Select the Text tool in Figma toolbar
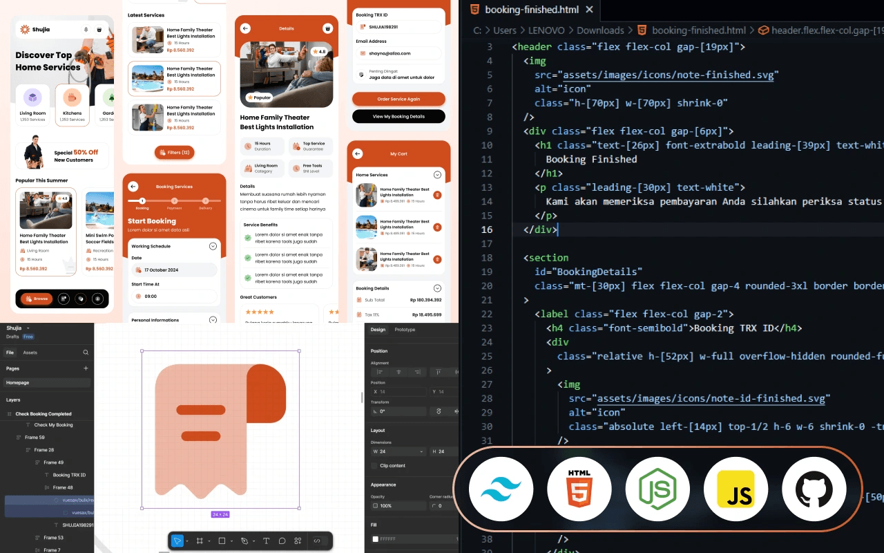Image resolution: width=884 pixels, height=553 pixels. click(267, 541)
